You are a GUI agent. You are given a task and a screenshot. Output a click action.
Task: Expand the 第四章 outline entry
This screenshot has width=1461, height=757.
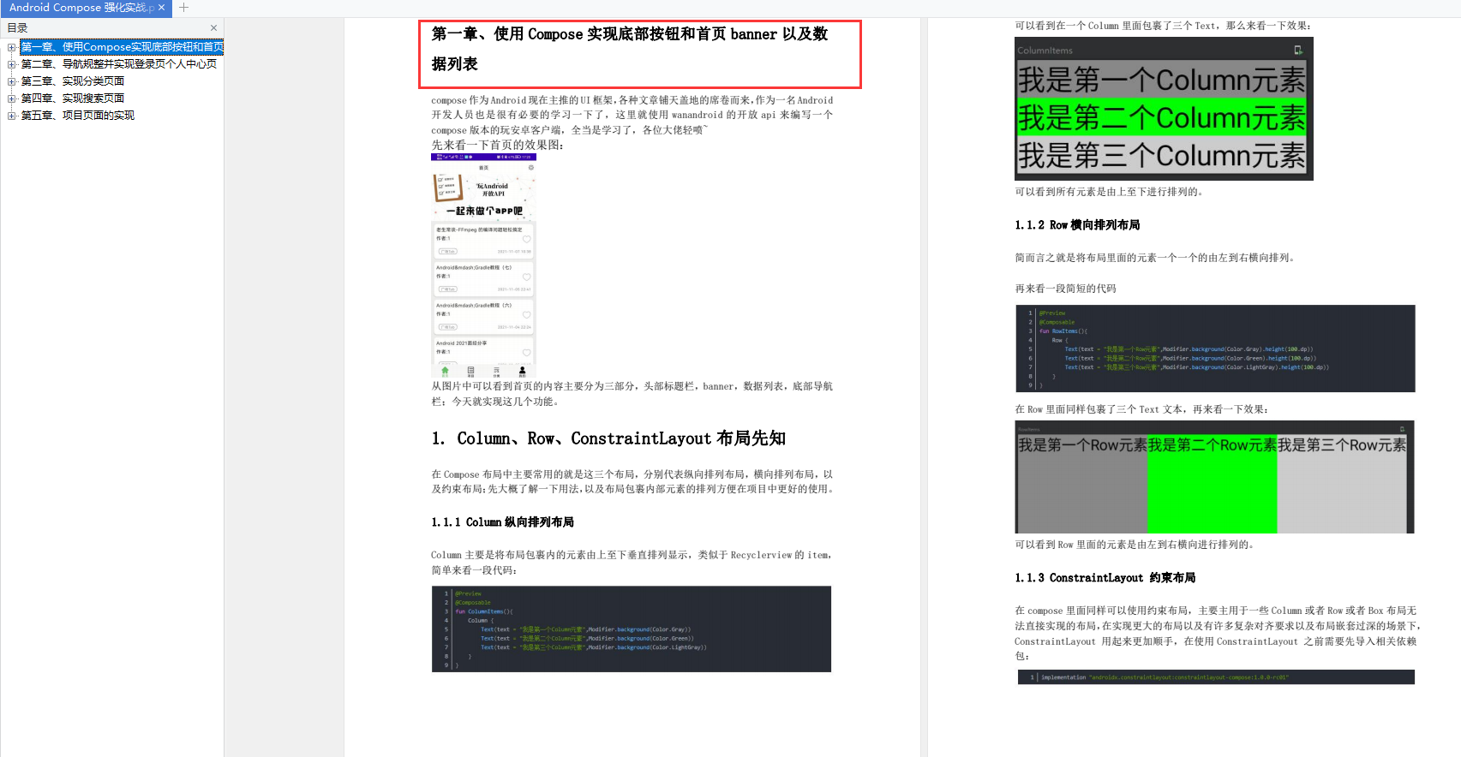[12, 98]
